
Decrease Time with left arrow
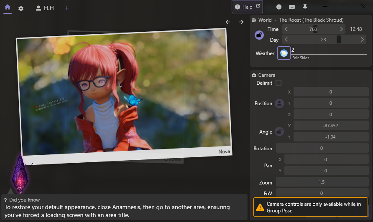point(286,29)
